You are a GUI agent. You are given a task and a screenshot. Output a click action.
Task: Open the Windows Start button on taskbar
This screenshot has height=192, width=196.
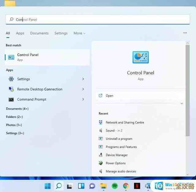48,186
